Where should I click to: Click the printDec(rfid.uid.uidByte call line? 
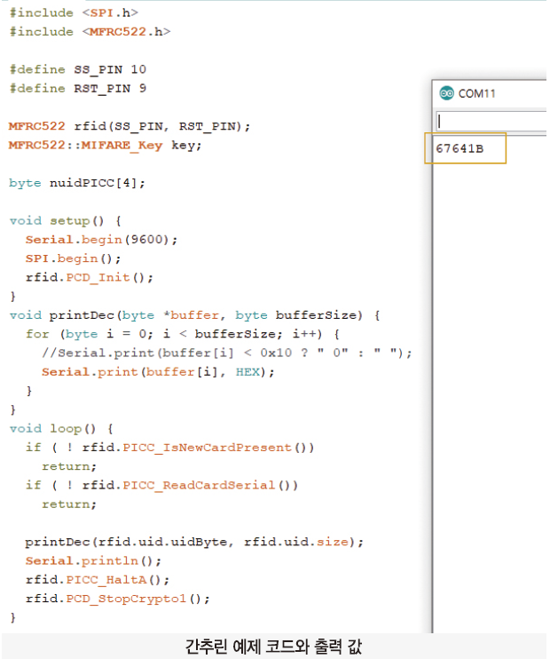coord(194,542)
